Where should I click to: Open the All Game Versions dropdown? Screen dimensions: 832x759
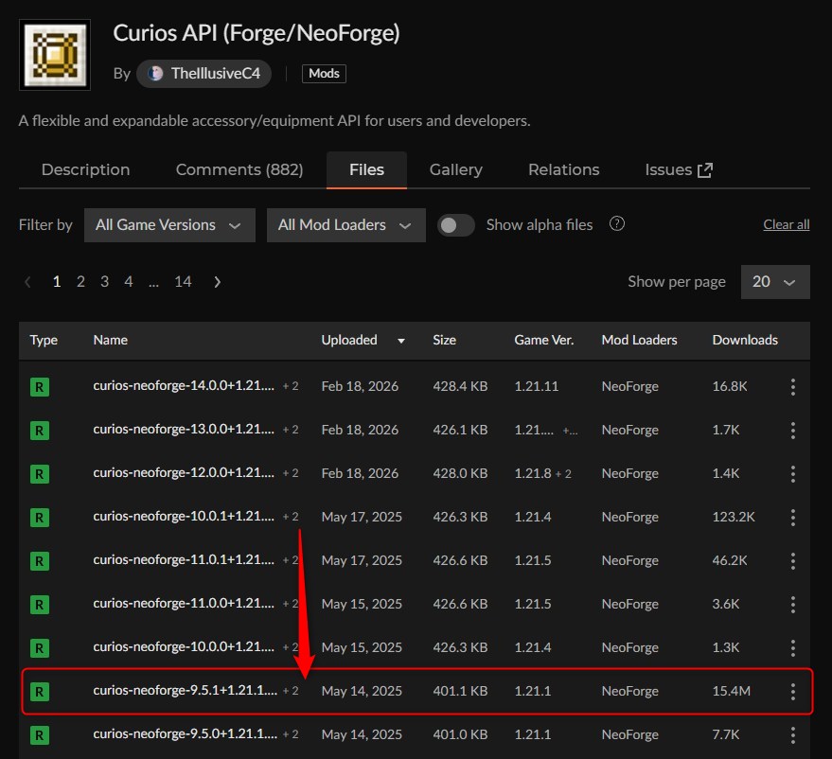point(169,225)
